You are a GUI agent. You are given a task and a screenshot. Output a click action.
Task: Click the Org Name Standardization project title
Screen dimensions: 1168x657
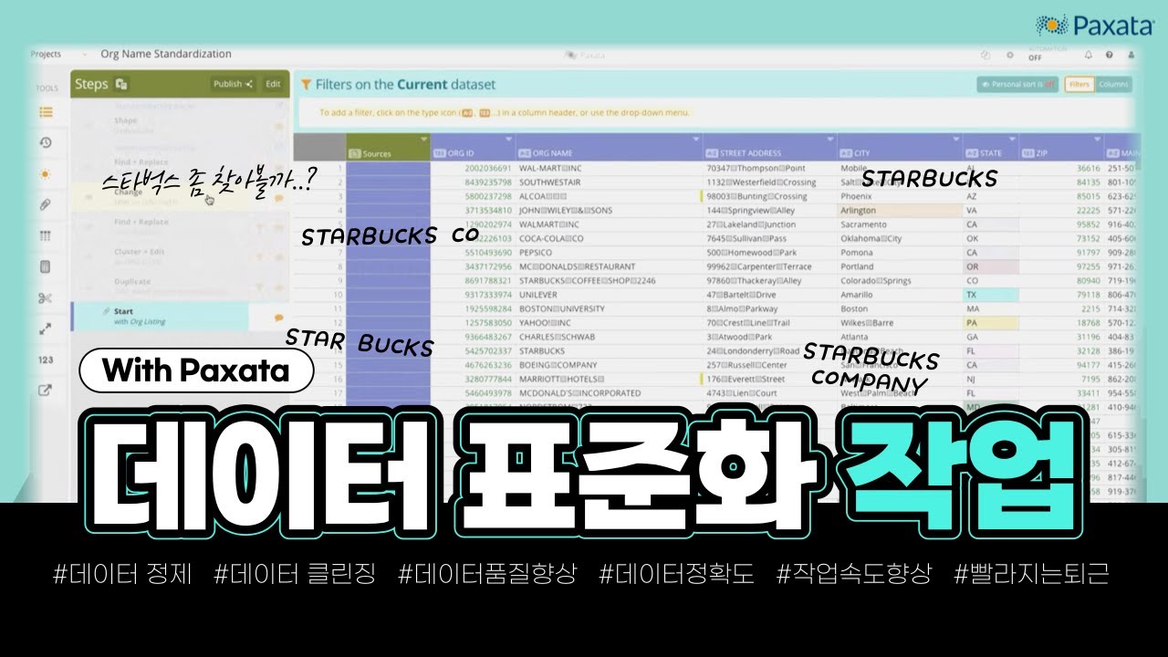[166, 54]
